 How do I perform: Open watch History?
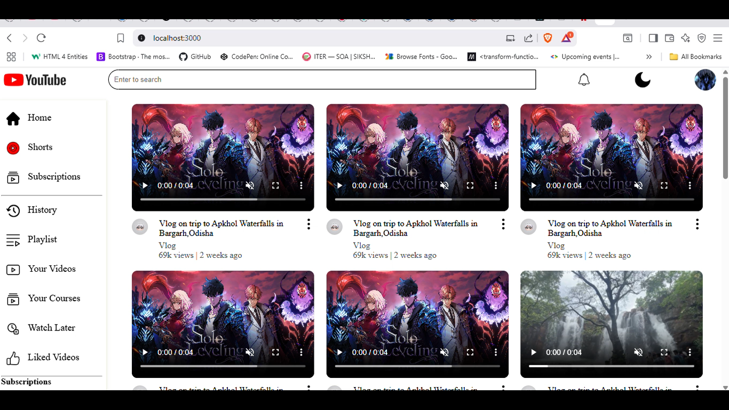(31, 210)
